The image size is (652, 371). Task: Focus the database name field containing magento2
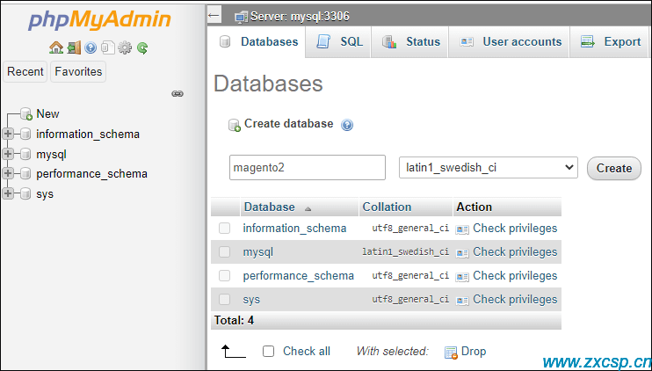click(308, 168)
